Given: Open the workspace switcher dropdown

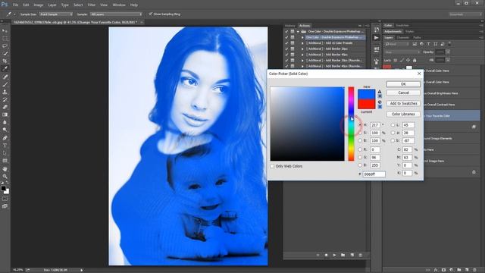Looking at the screenshot, I should 465,14.
